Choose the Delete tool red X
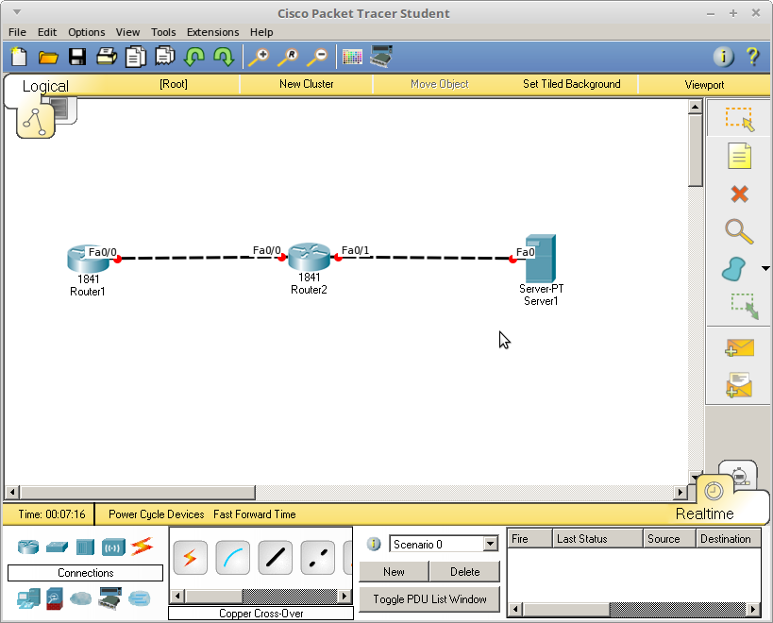This screenshot has width=773, height=623. click(739, 194)
